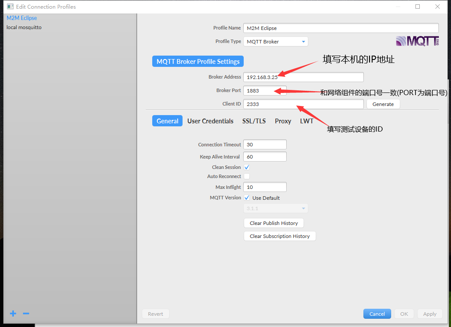Click Clear Subscription History button
The height and width of the screenshot is (327, 451).
(x=280, y=236)
